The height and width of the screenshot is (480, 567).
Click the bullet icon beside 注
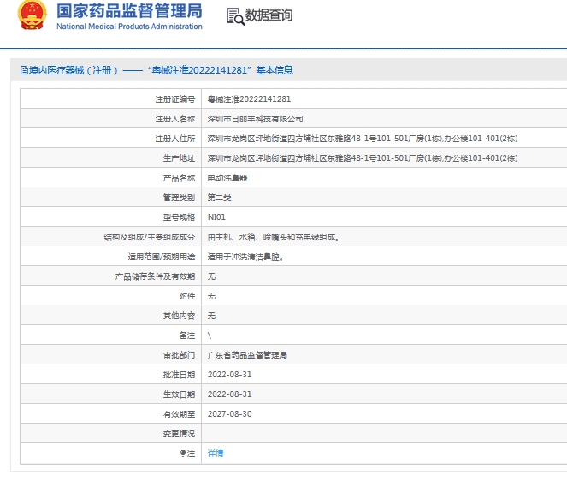183,453
